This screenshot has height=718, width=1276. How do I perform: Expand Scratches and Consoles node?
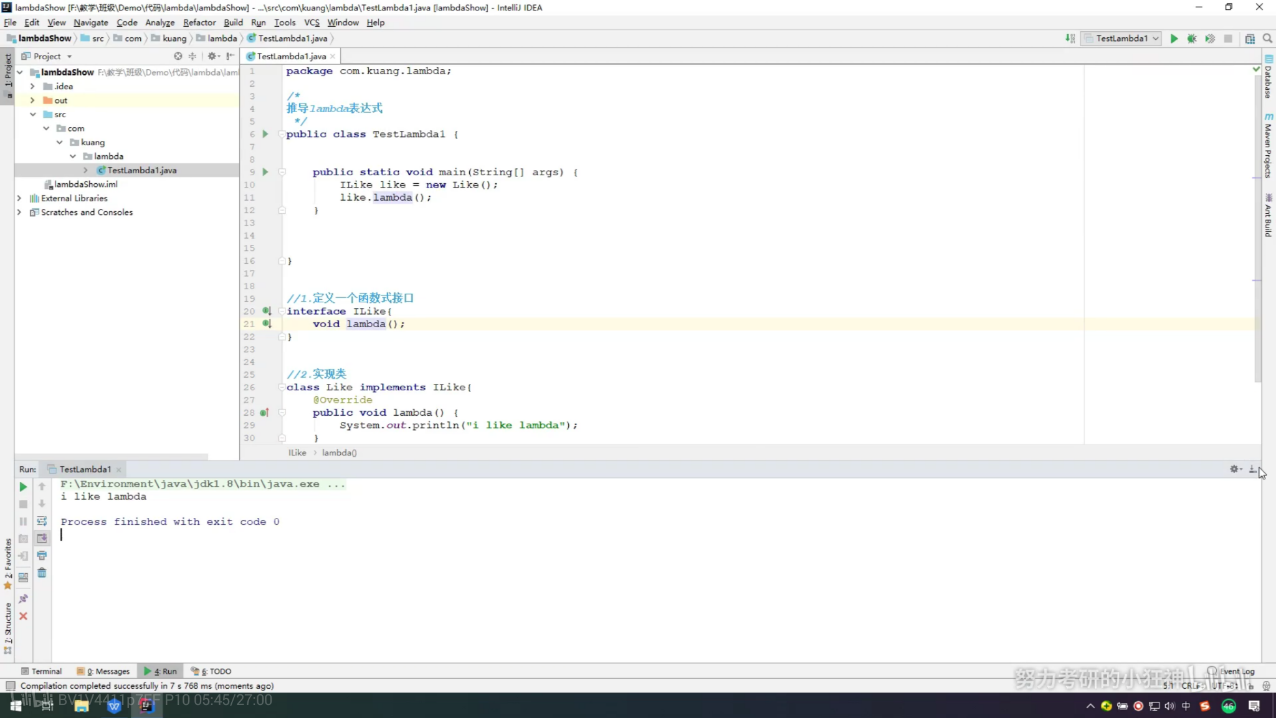[19, 213]
